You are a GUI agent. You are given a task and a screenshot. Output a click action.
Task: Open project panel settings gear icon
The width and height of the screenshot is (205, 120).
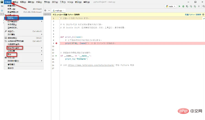(x=45, y=10)
